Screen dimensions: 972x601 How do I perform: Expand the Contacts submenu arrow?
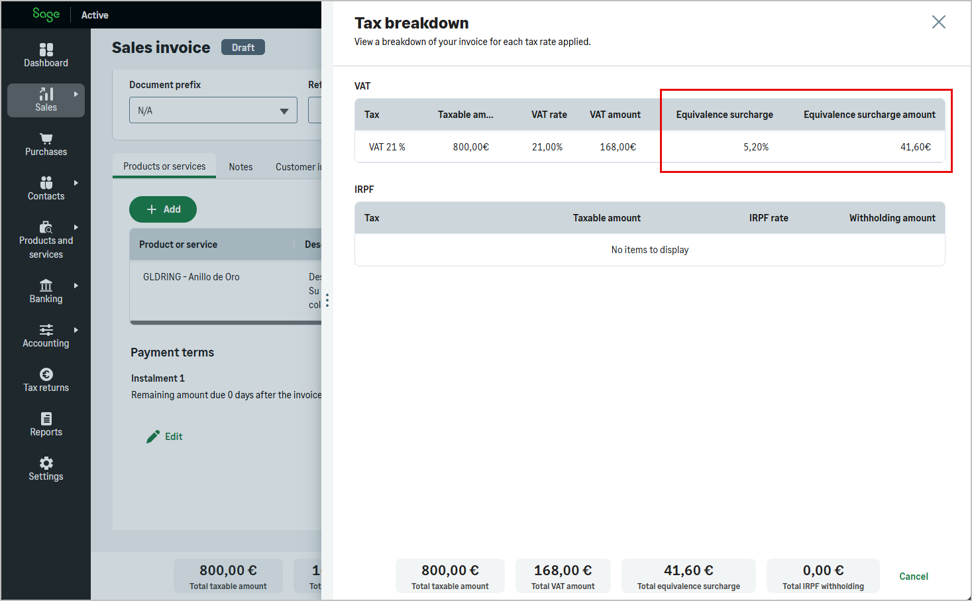[76, 183]
